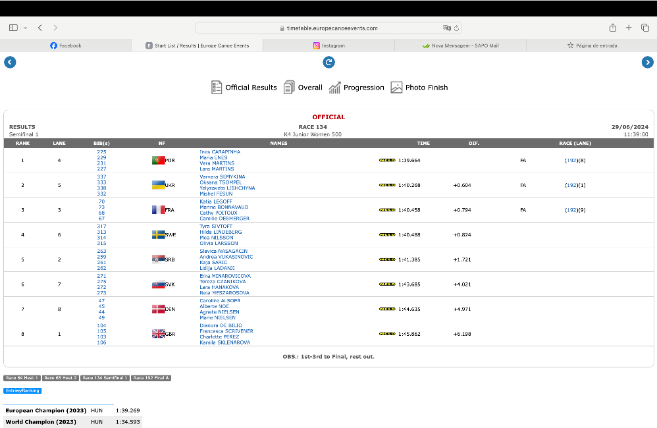Viewport: 657px width, 428px height.
Task: Open the Official Results view
Action: tap(244, 88)
